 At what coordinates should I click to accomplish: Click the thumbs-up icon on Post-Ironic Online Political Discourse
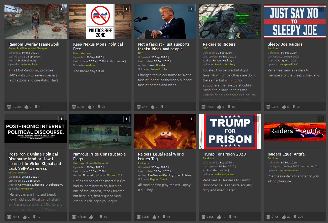tap(25, 217)
